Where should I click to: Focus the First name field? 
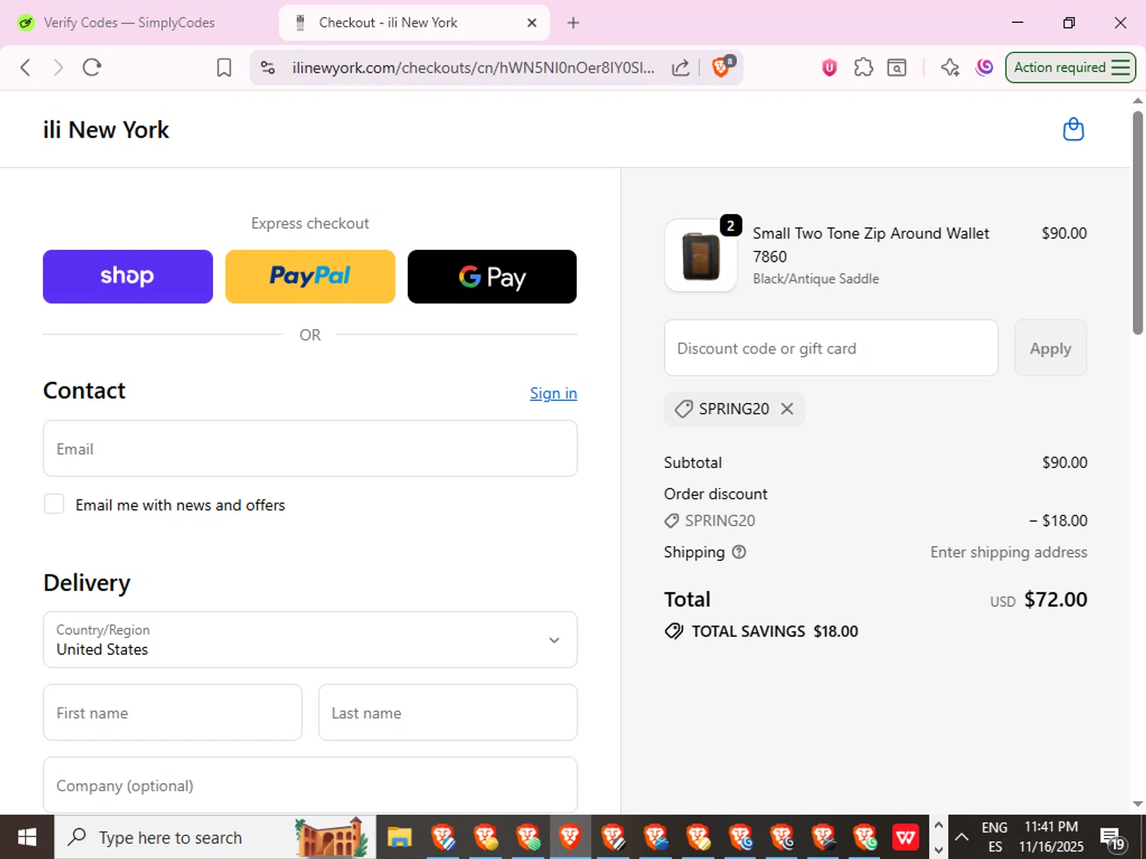tap(173, 712)
